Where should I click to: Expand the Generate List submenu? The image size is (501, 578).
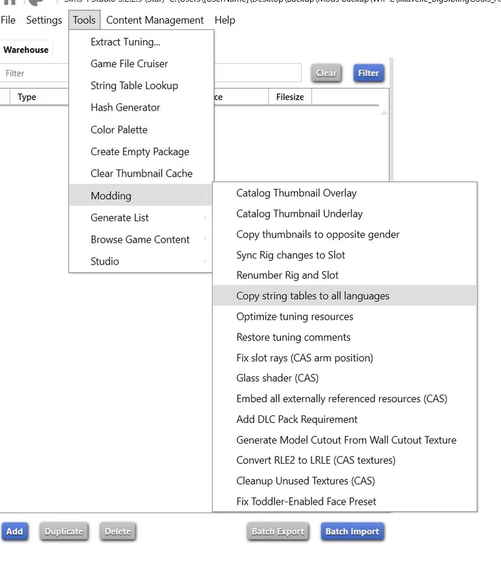tap(120, 218)
